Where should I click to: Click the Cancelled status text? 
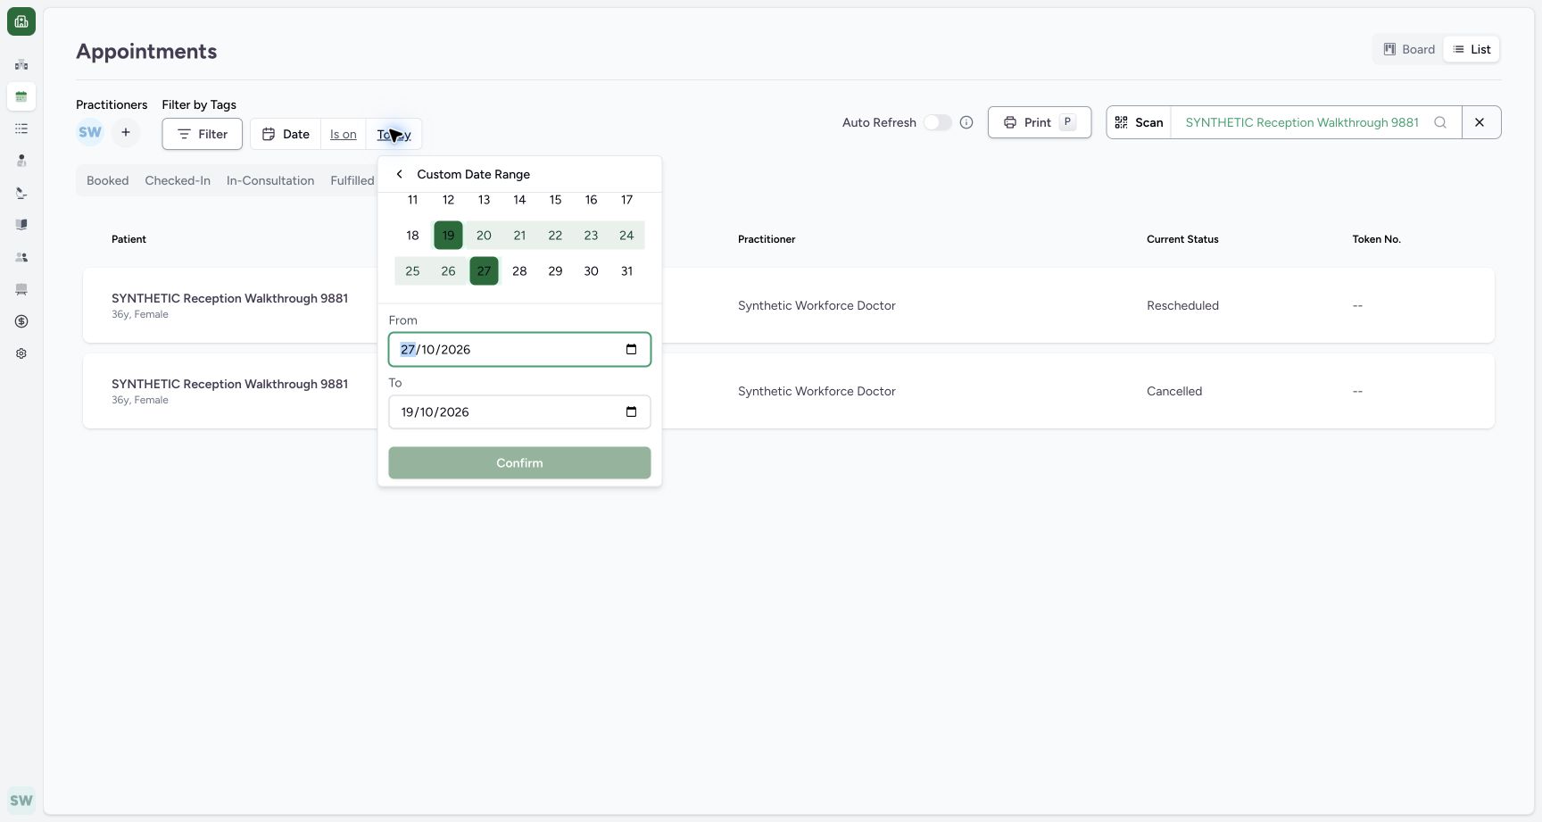tap(1174, 391)
